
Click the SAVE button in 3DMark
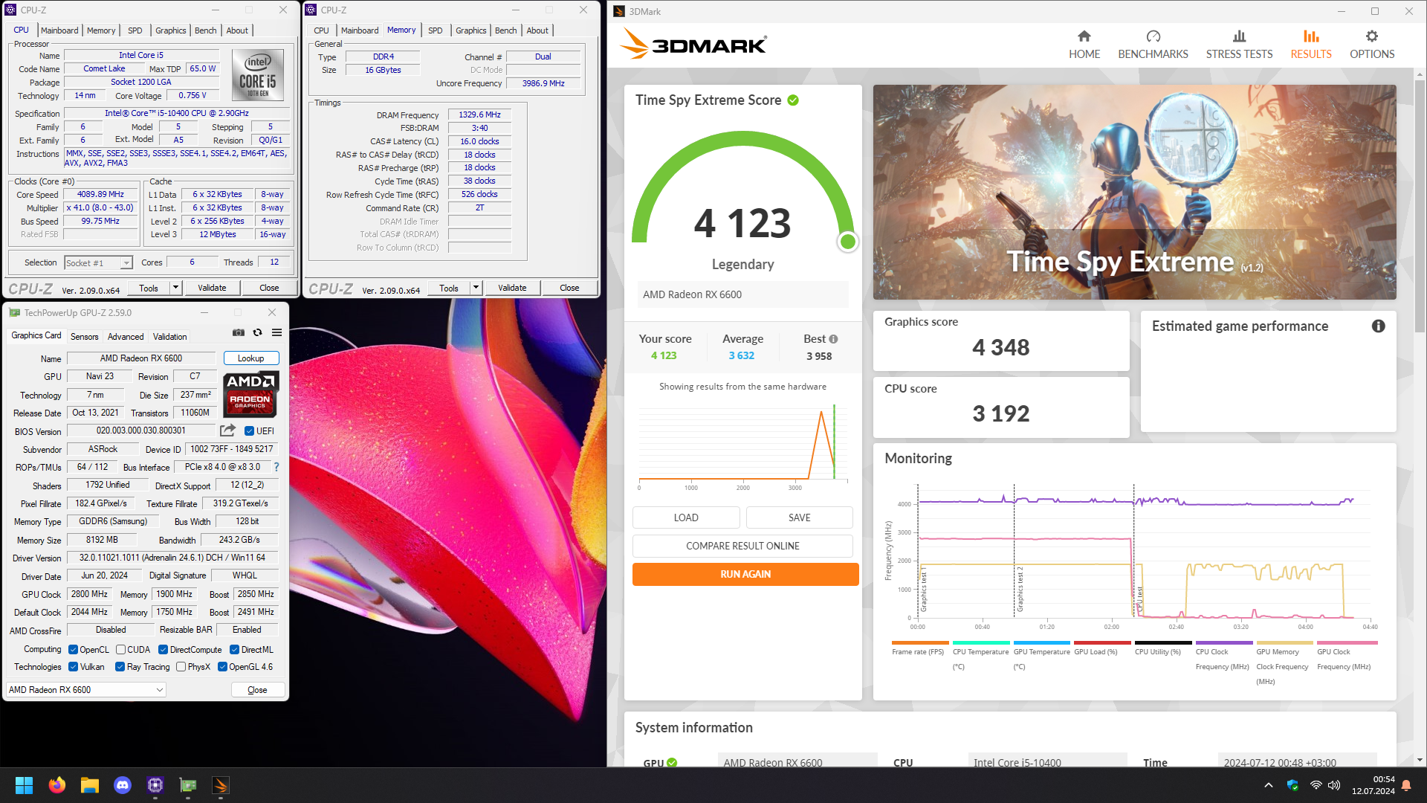point(799,517)
